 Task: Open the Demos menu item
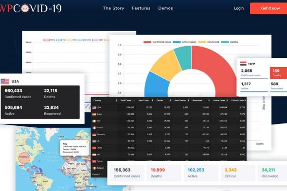[x=165, y=8]
